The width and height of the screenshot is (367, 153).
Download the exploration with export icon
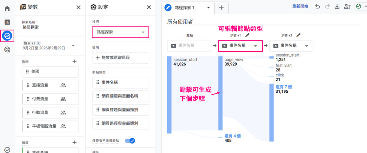pyautogui.click(x=337, y=7)
